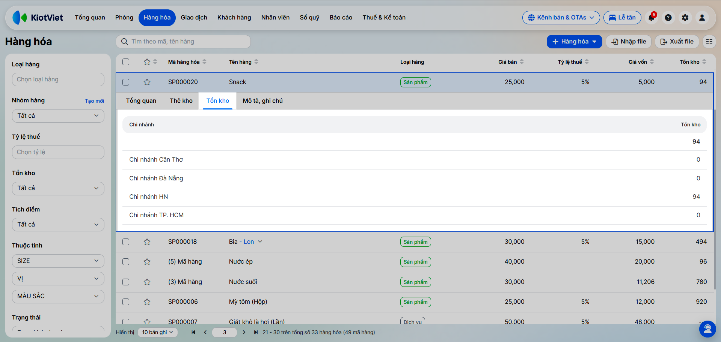
Task: Go to the previous page
Action: (205, 332)
